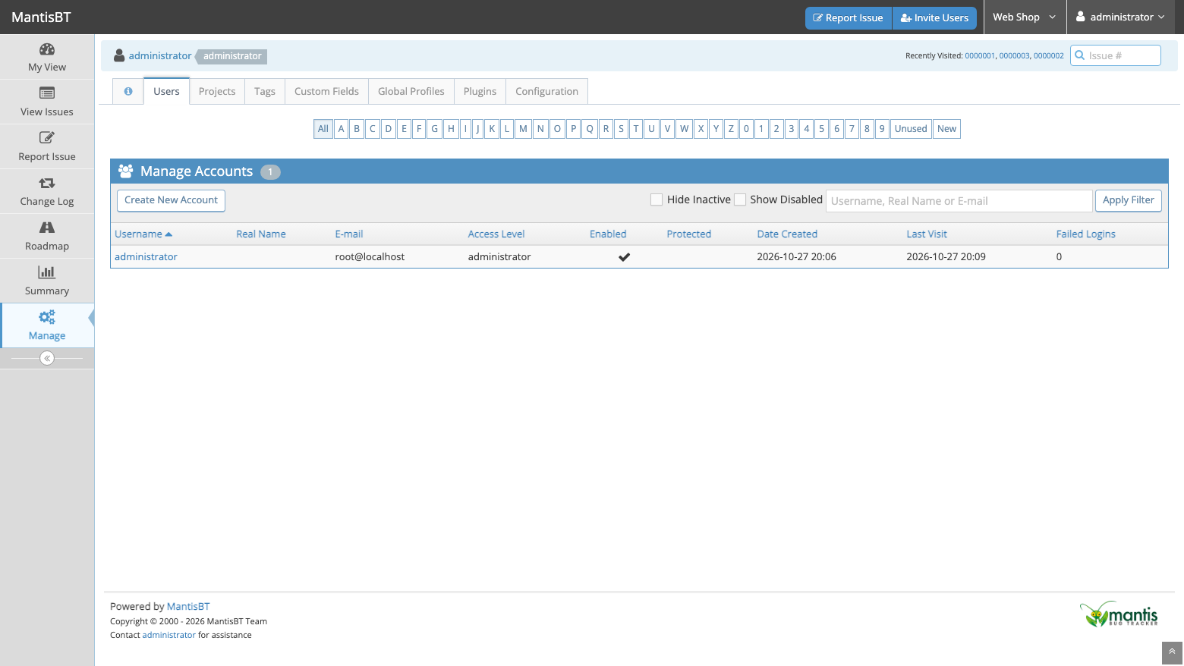Screen dimensions: 1184x666
Task: Click the Contact administrator footer link
Action: (x=168, y=635)
